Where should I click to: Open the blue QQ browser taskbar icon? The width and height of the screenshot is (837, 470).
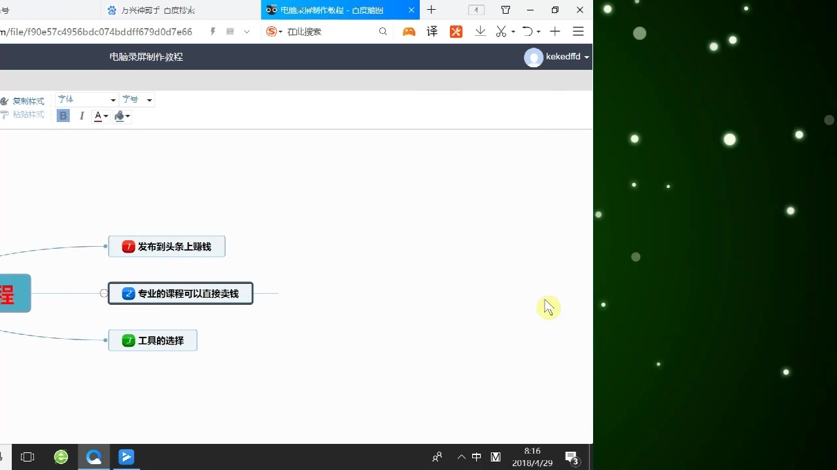(x=94, y=457)
